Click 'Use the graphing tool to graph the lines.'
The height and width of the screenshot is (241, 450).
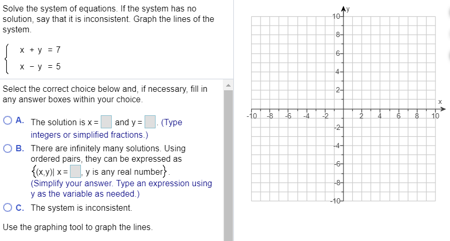pos(78,227)
